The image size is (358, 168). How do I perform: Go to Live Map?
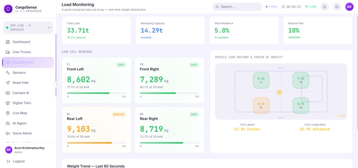28,113
